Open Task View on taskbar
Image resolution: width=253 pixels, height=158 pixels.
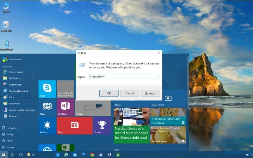pyautogui.click(x=21, y=155)
